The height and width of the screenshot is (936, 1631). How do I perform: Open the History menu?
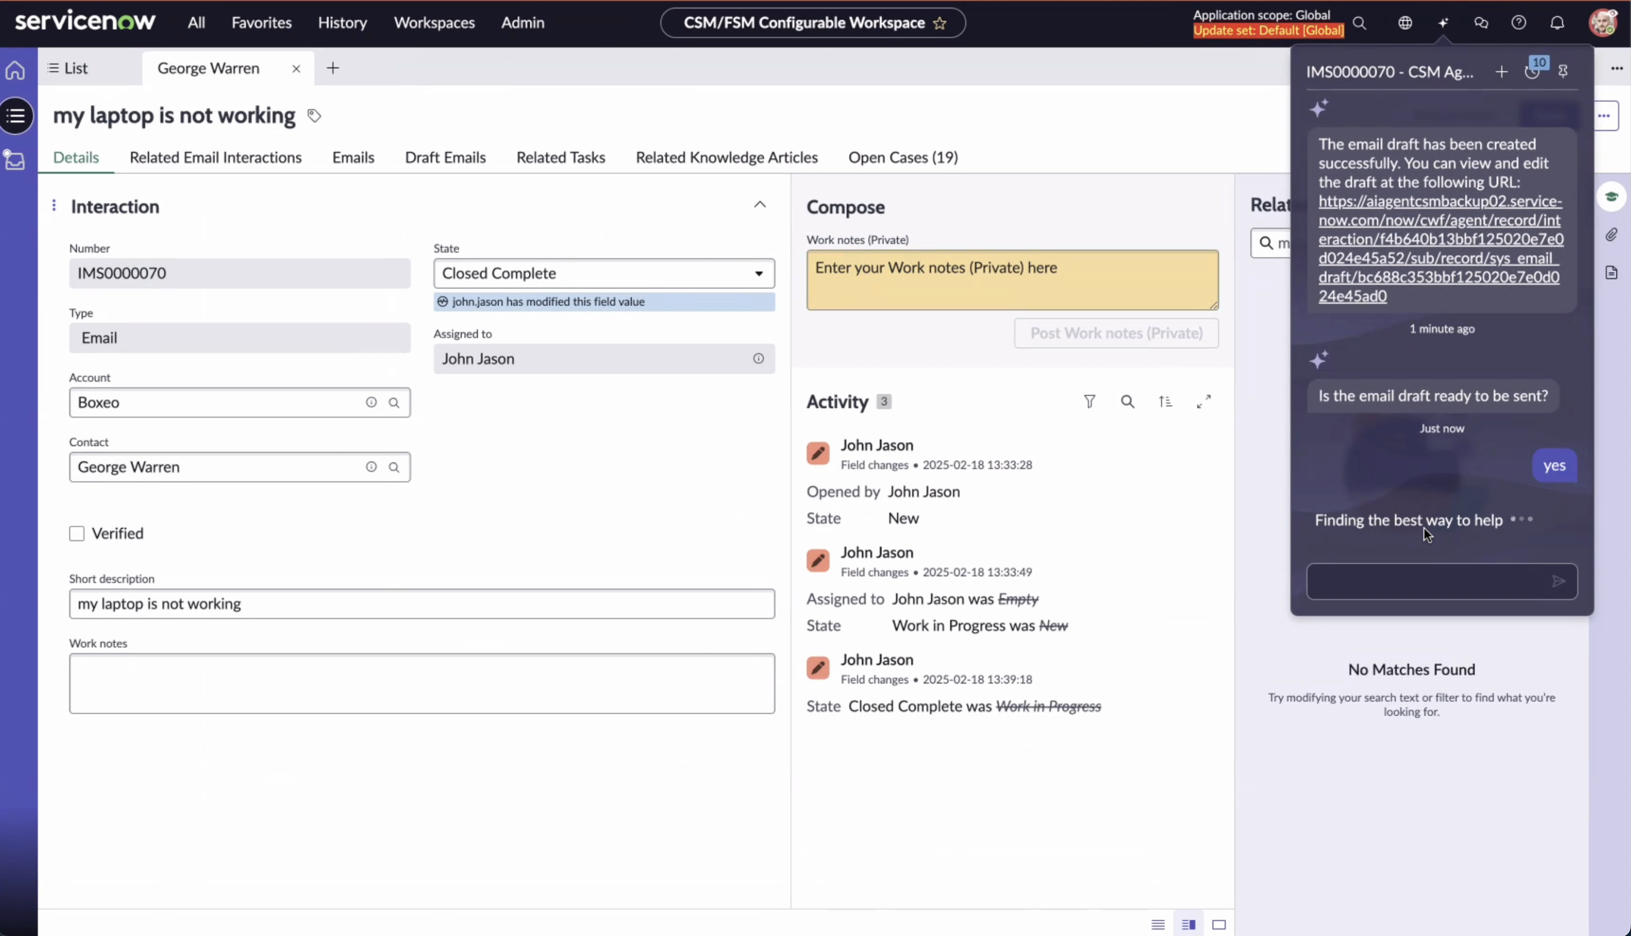click(x=343, y=23)
